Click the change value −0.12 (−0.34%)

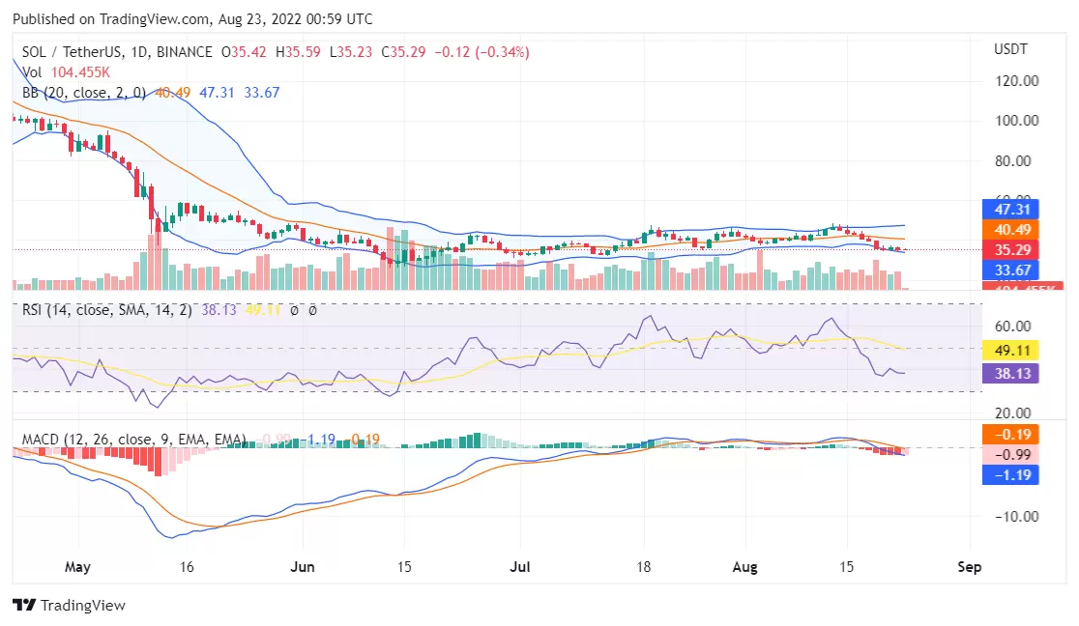[x=481, y=52]
